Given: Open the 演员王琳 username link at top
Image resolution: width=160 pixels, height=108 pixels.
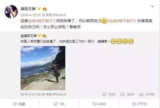Looking at the screenshot, I should point(28,9).
